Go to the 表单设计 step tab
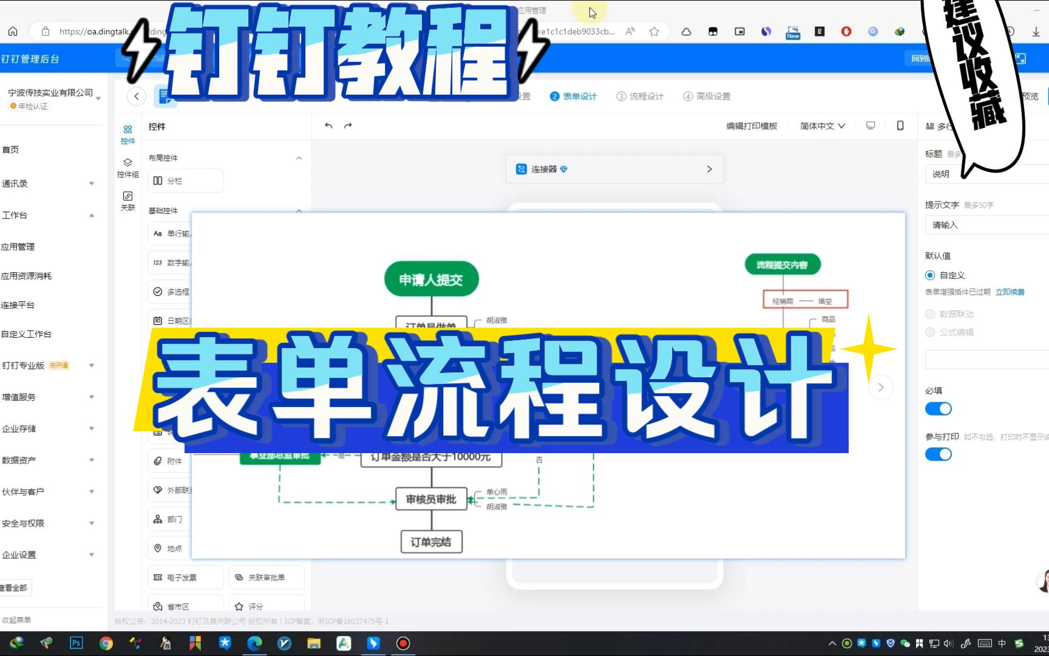Viewport: 1049px width, 656px height. [574, 97]
